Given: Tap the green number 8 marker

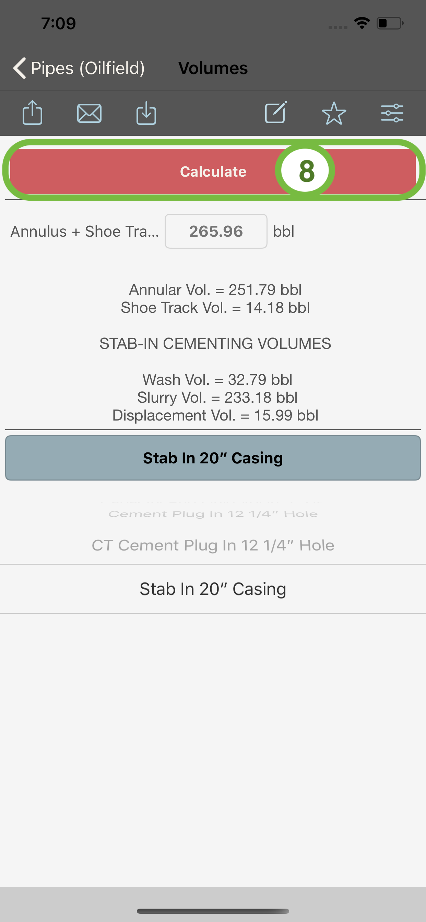Looking at the screenshot, I should click(305, 170).
